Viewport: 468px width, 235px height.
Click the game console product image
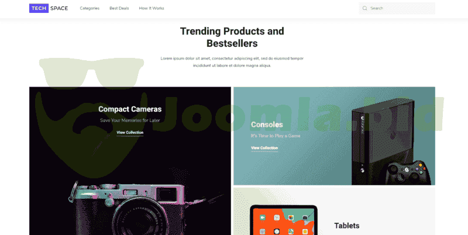(x=384, y=140)
